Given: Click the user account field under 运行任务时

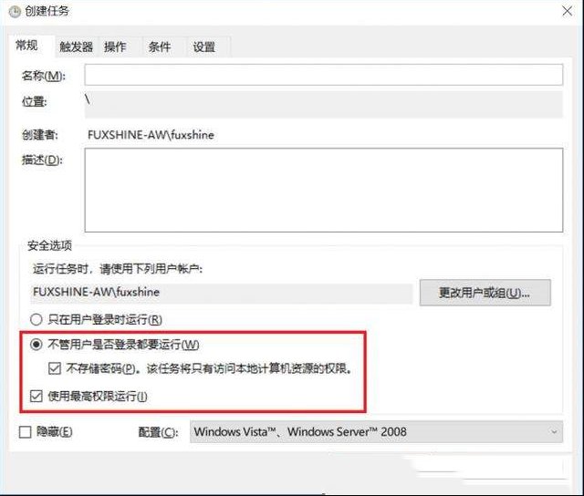Looking at the screenshot, I should (x=222, y=292).
